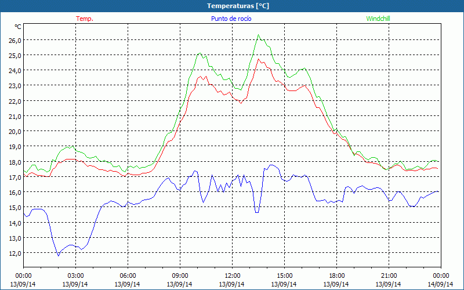The height and width of the screenshot is (290, 464).
Task: Click the 21:00 time axis label
Action: 389,276
